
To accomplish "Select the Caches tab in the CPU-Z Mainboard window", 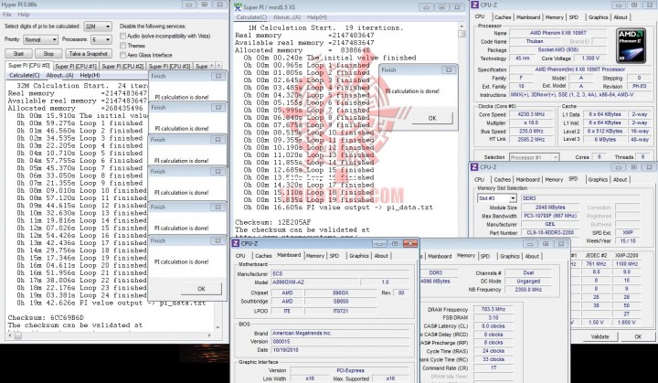I will pyautogui.click(x=263, y=256).
